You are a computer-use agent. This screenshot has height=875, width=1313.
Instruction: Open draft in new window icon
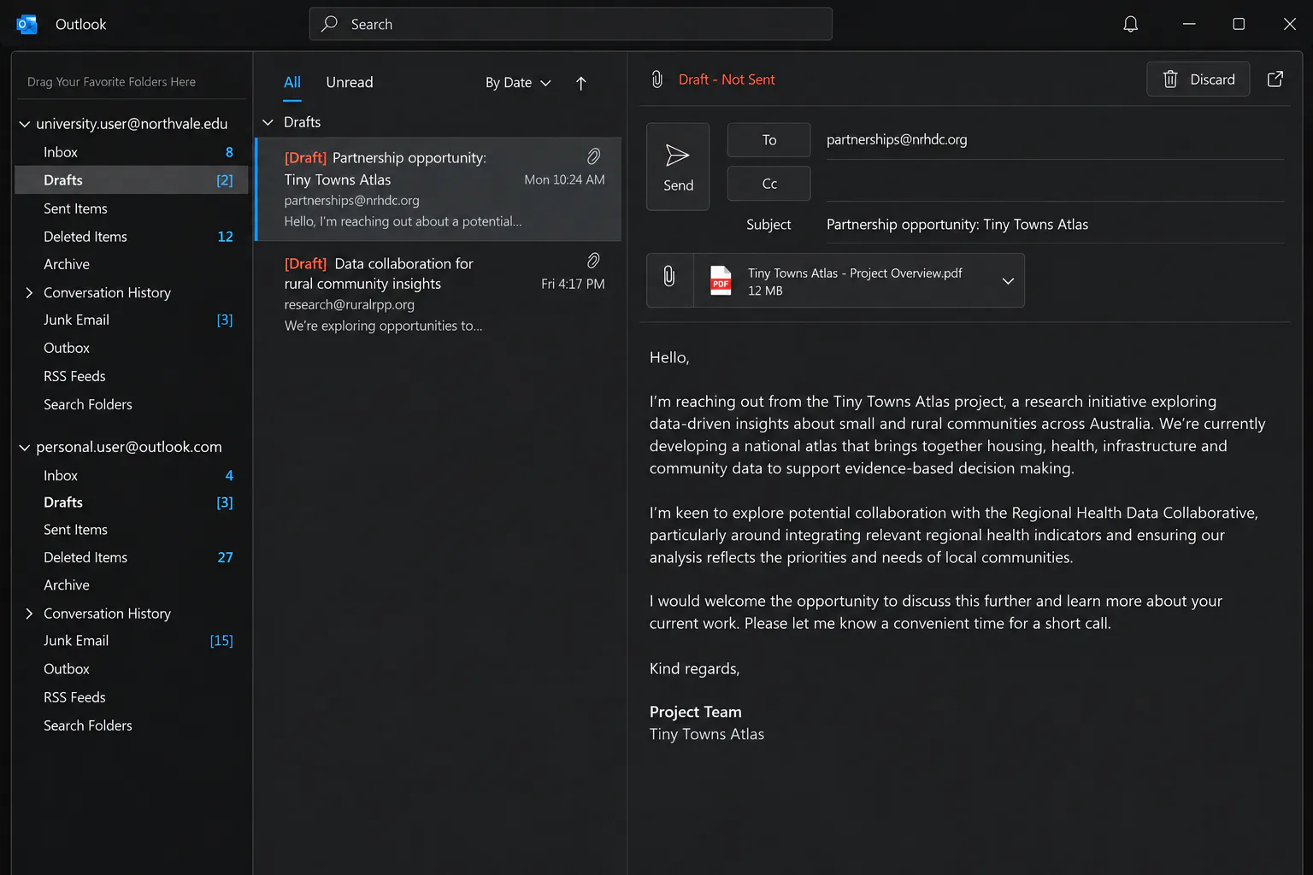tap(1275, 79)
